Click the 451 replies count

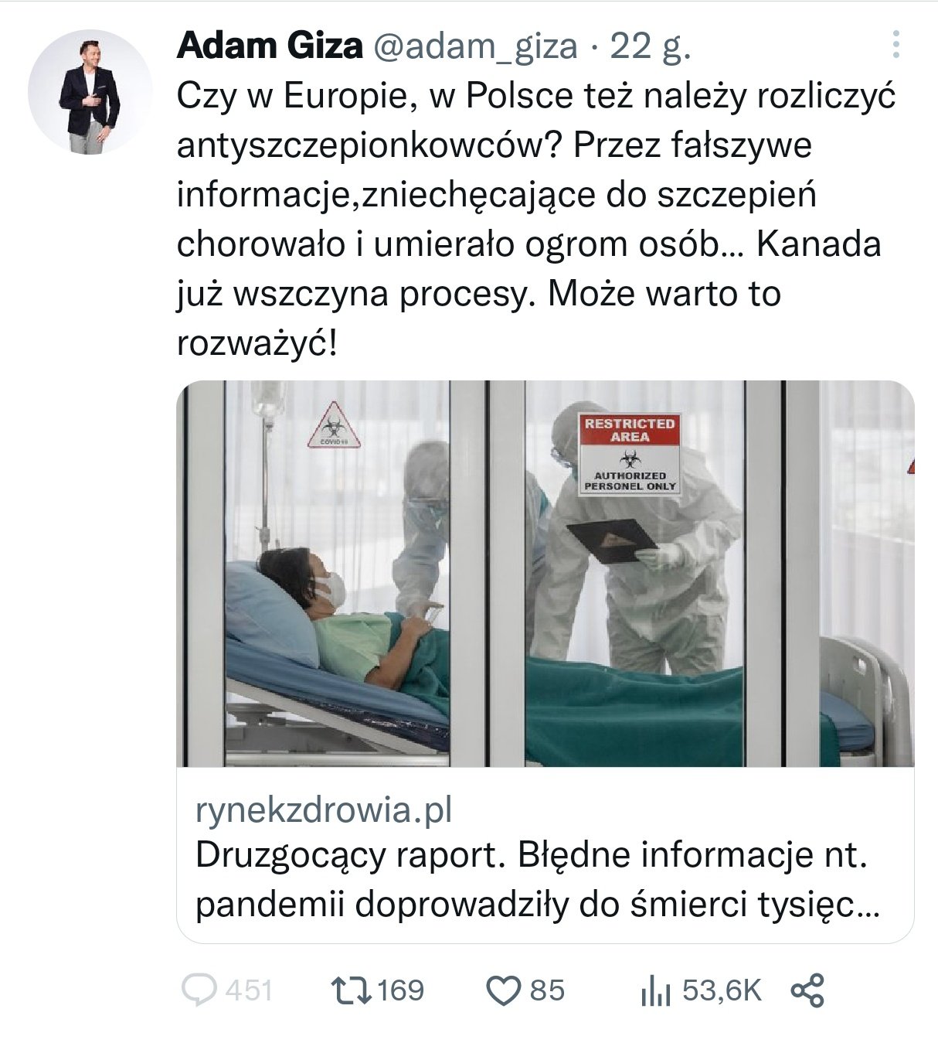click(x=249, y=990)
